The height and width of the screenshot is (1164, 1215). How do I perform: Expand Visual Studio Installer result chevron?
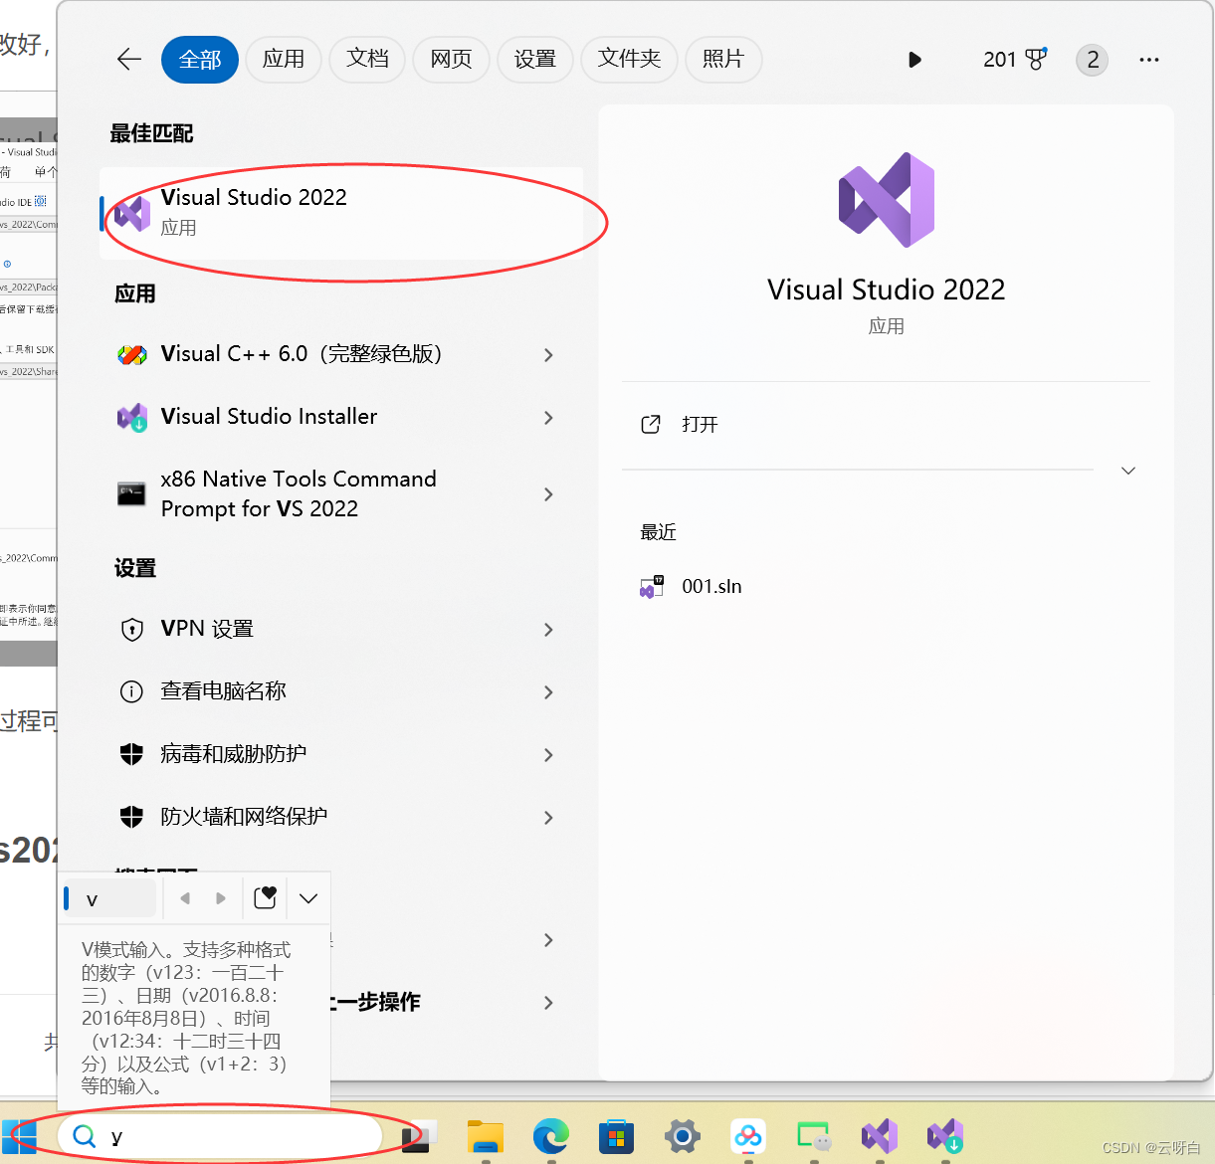[548, 418]
